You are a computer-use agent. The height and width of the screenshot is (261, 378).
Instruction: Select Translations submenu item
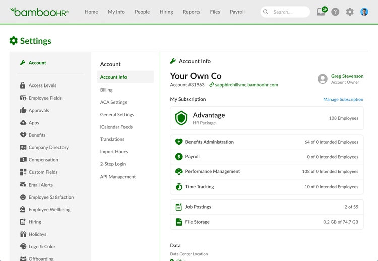[x=112, y=139]
